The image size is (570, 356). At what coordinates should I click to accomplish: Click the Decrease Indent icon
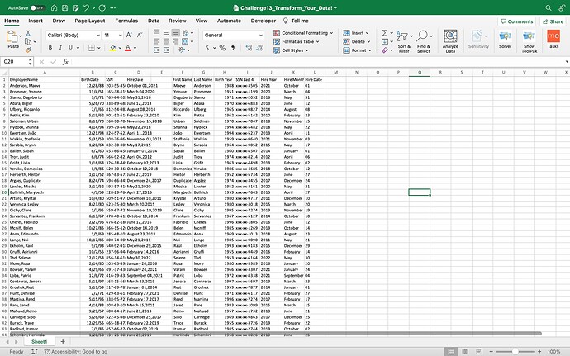157,50
